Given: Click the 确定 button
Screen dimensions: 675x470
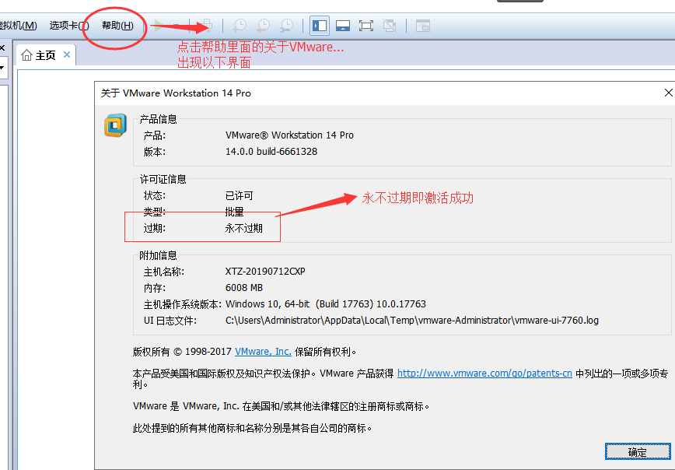Looking at the screenshot, I should (638, 452).
